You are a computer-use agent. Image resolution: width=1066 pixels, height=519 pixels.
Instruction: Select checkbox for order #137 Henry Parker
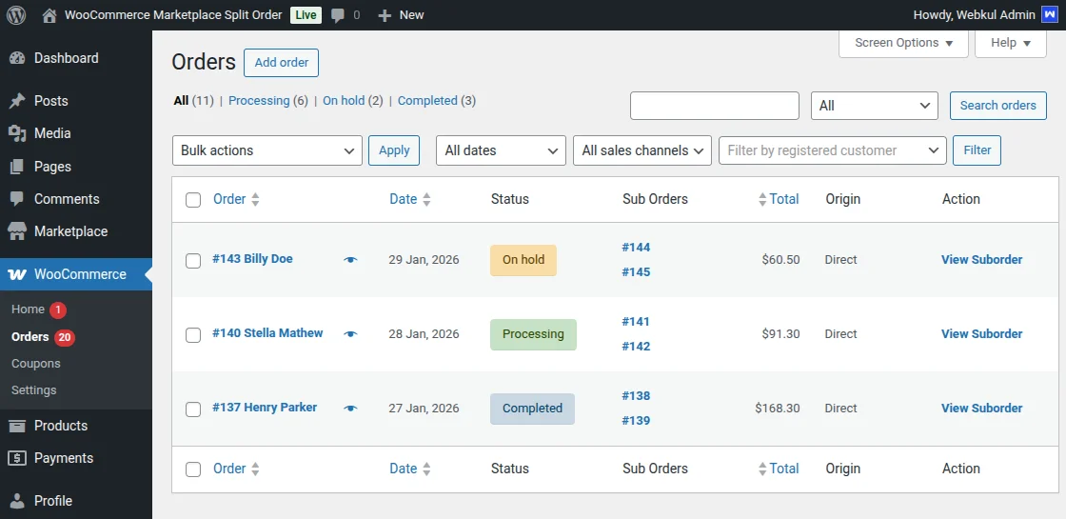[193, 409]
